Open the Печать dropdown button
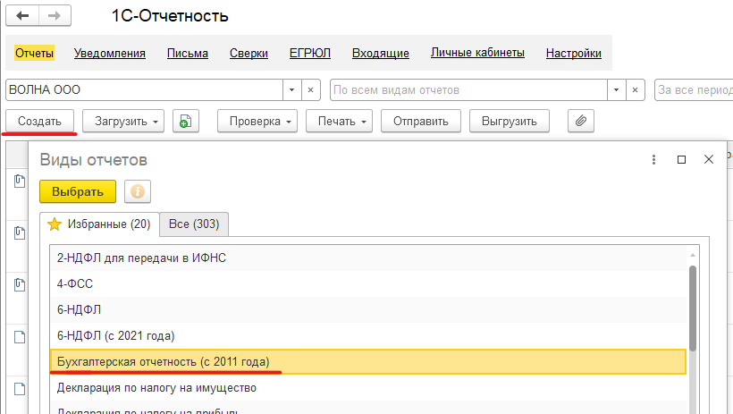The image size is (733, 414). [x=339, y=121]
